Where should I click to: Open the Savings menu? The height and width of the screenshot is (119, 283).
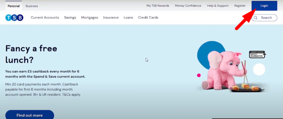click(x=70, y=17)
